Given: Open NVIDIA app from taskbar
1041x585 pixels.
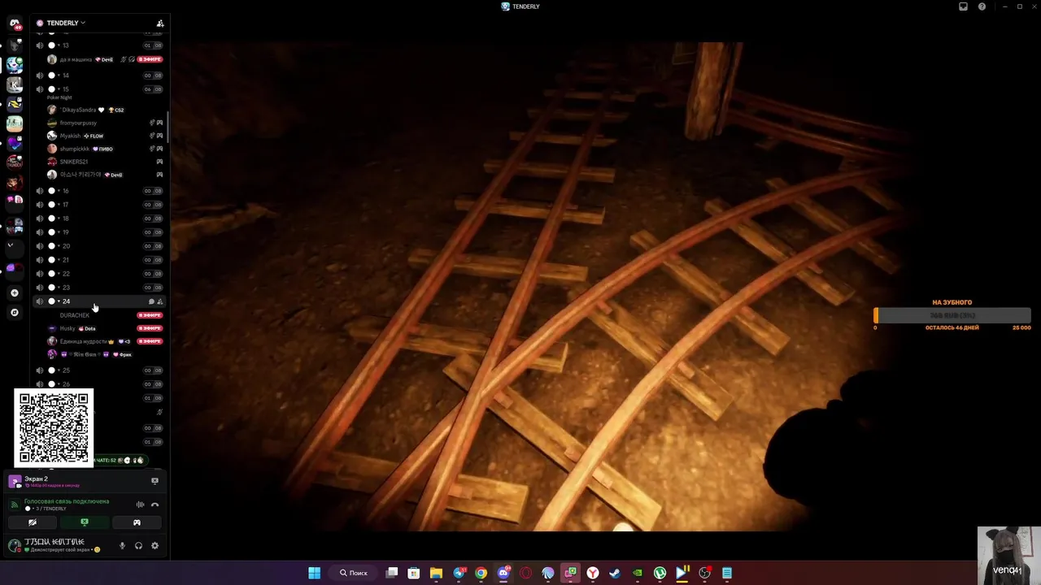Looking at the screenshot, I should click(638, 573).
